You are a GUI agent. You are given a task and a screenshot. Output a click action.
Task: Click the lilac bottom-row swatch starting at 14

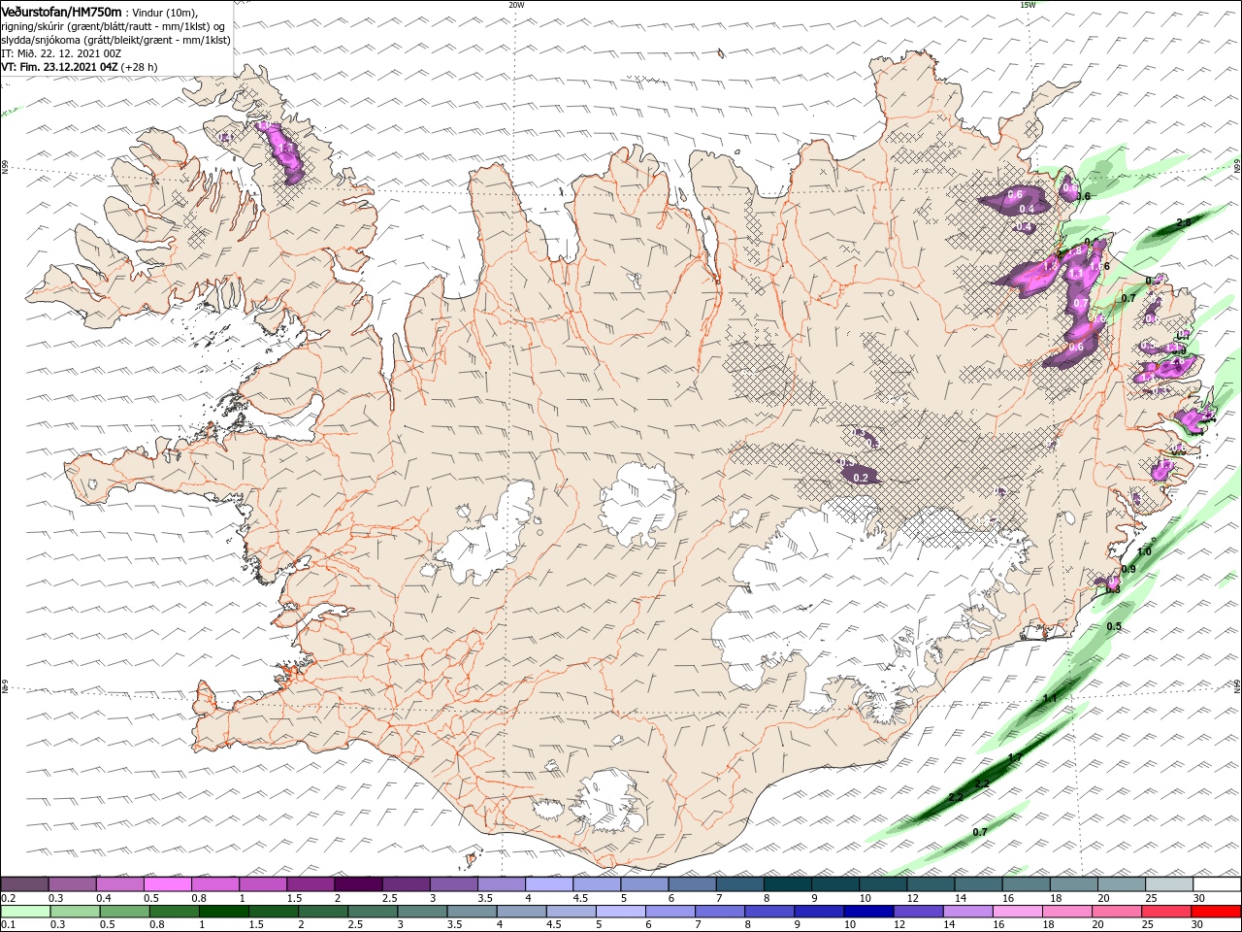[967, 912]
